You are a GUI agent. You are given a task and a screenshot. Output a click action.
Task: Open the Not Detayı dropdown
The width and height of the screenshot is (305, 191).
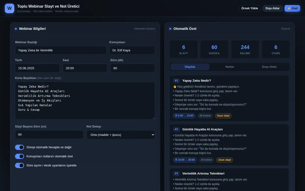(x=121, y=135)
